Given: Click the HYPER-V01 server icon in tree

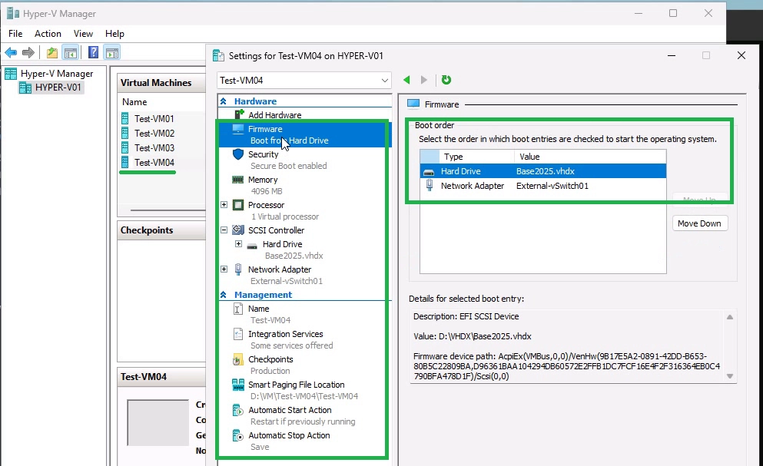Looking at the screenshot, I should click(x=25, y=88).
